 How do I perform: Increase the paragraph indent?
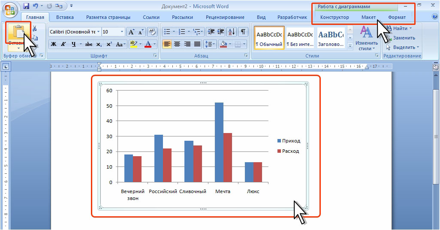(221, 32)
